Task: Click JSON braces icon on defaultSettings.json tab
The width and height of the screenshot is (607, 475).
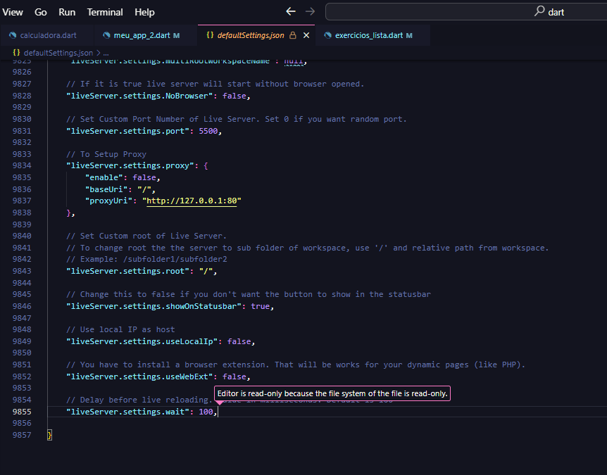Action: pyautogui.click(x=210, y=34)
